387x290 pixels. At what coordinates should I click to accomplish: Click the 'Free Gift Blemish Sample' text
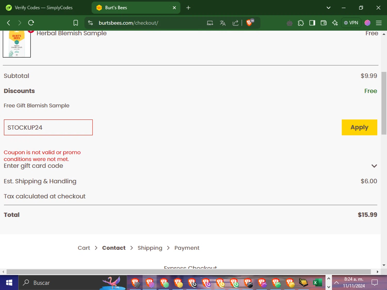36,105
